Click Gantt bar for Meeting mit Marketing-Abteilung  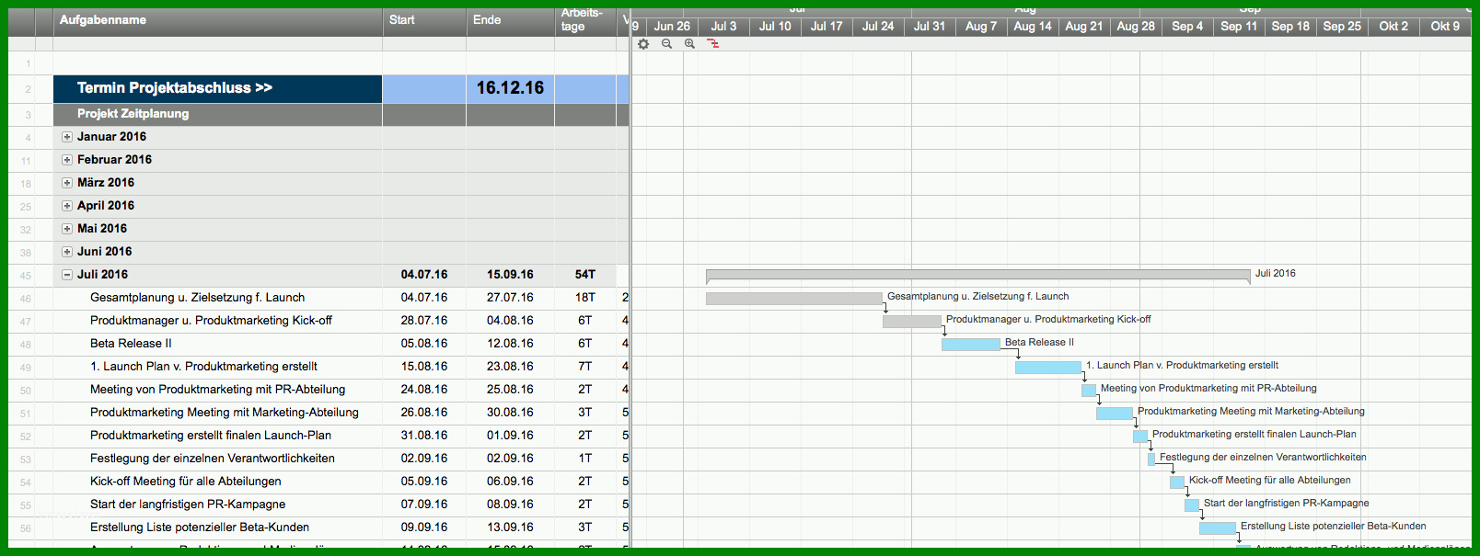[x=1115, y=413]
